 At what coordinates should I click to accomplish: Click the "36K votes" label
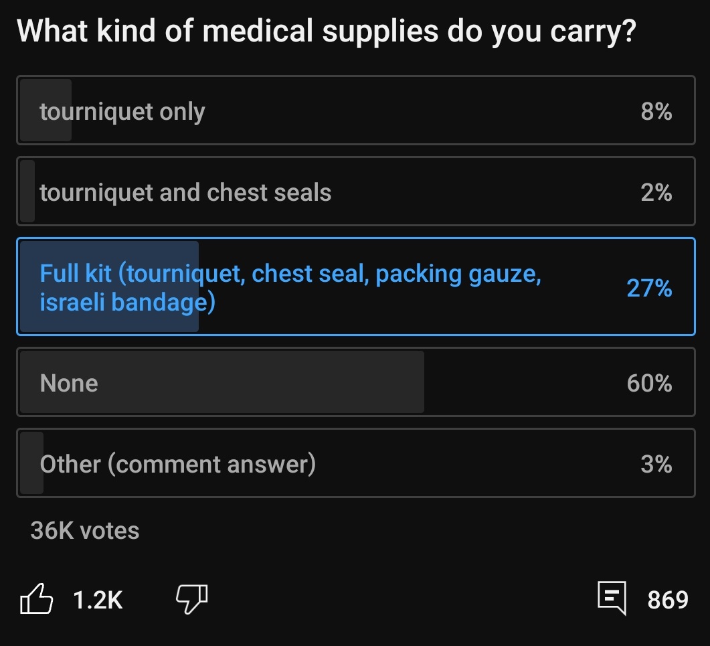tap(85, 531)
